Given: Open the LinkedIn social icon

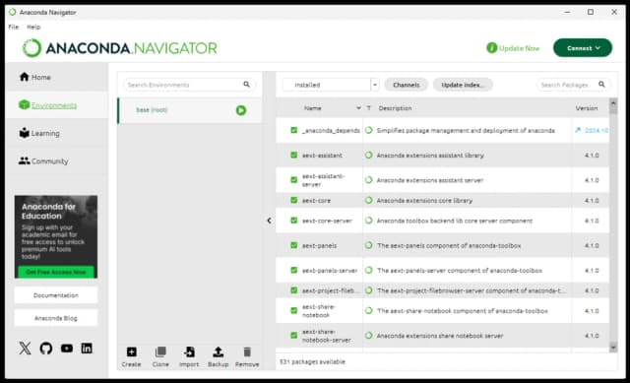Looking at the screenshot, I should click(x=87, y=348).
